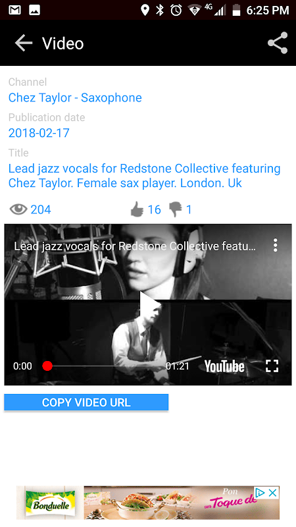Enter fullscreen mode in video player

[272, 366]
